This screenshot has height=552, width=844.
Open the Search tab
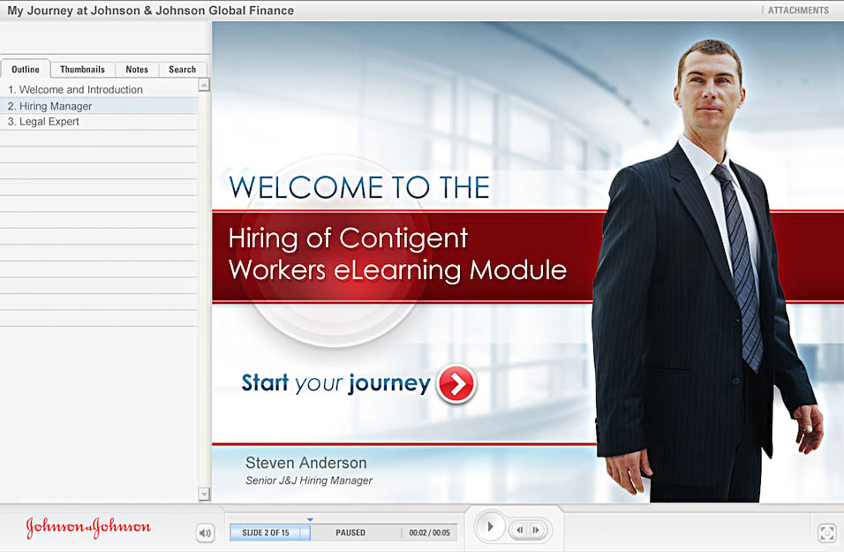182,70
